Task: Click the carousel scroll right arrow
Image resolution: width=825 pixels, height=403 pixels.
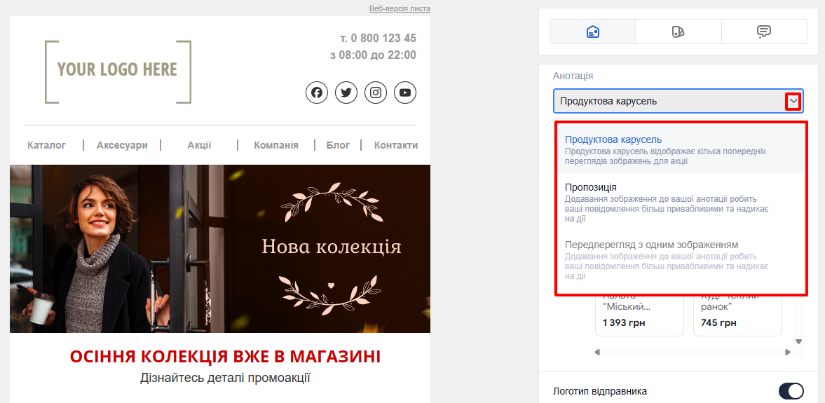Action: 788,352
